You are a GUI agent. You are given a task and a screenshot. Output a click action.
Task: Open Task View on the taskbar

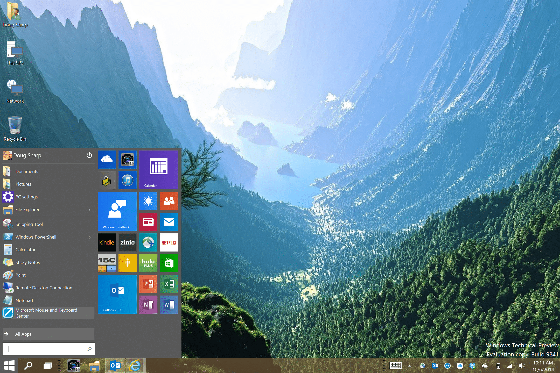click(48, 366)
